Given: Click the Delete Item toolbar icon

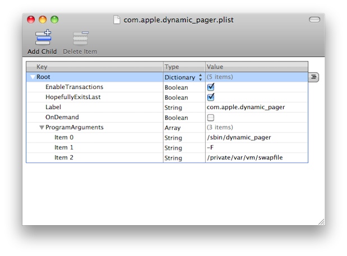Looking at the screenshot, I should pyautogui.click(x=81, y=38).
